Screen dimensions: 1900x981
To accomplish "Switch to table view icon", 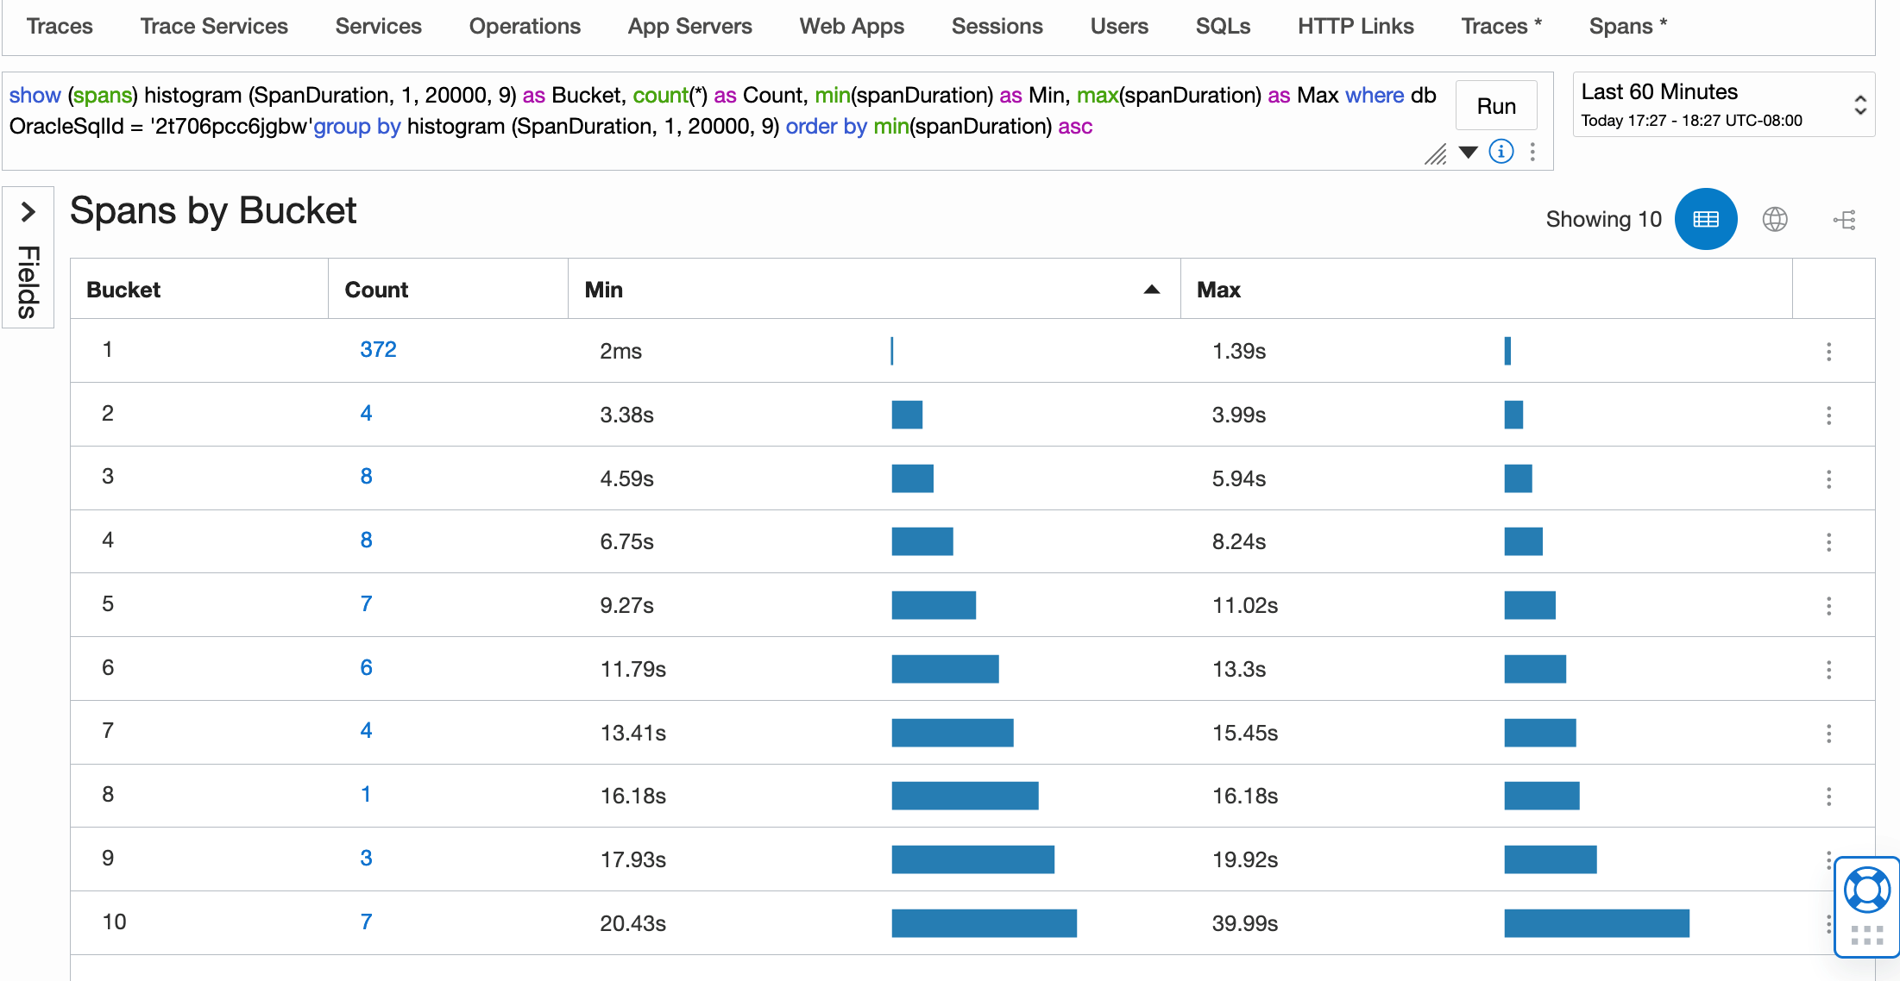I will [1705, 219].
